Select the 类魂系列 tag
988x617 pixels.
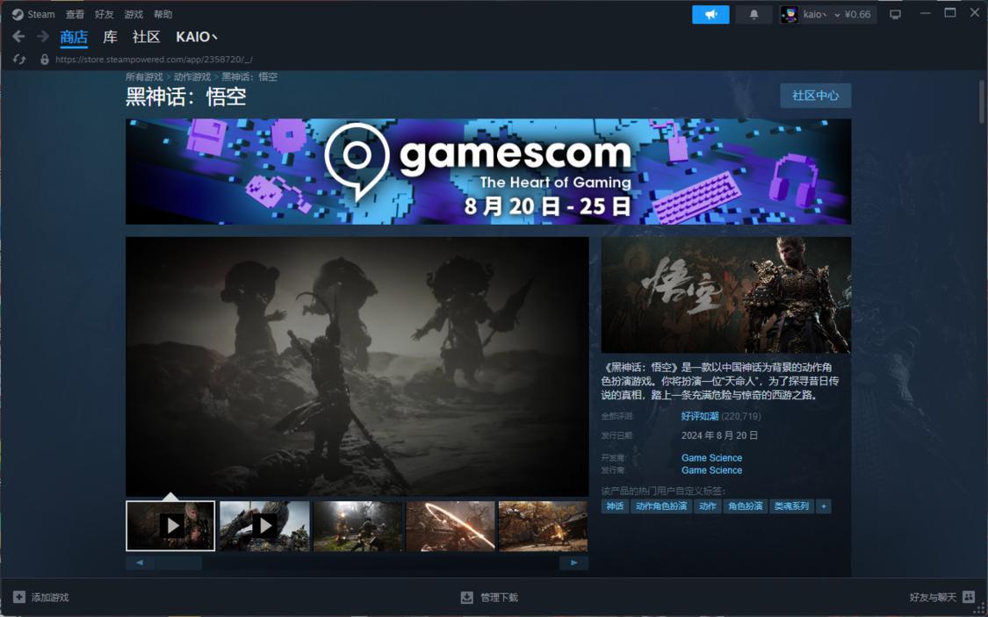click(791, 506)
